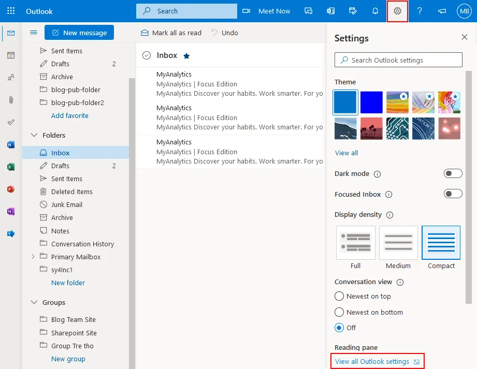The image size is (477, 369).
Task: Click the New message button
Action: [x=79, y=33]
